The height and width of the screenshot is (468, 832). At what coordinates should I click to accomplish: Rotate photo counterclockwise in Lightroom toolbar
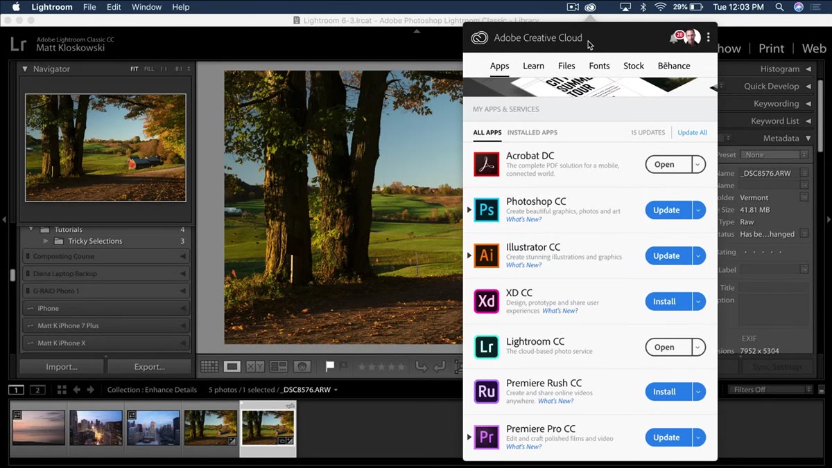click(421, 366)
